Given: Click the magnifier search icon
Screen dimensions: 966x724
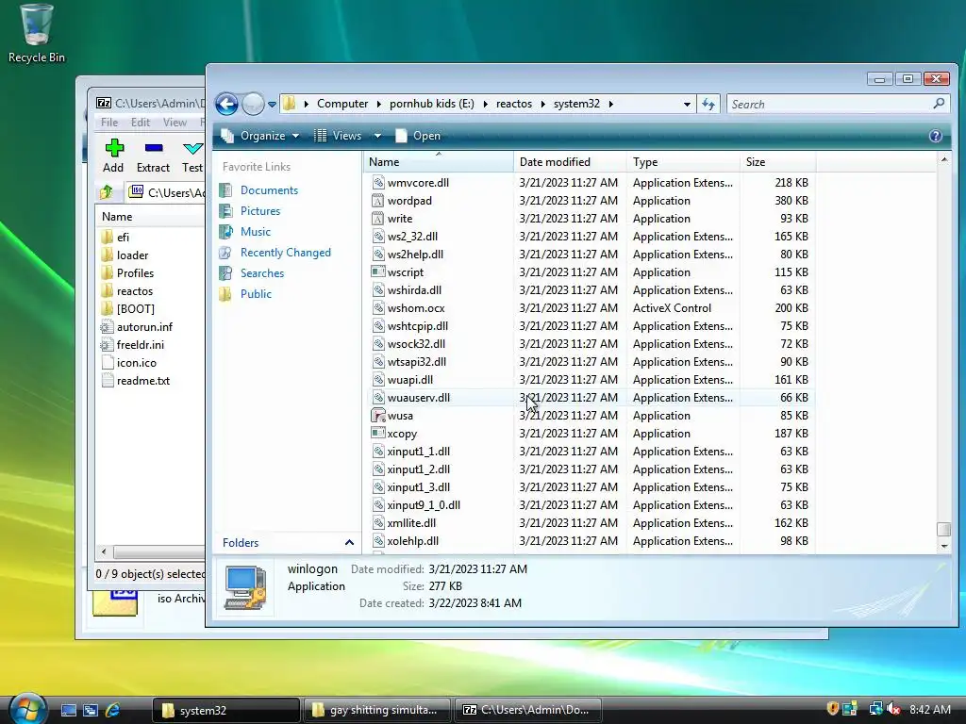Looking at the screenshot, I should [x=939, y=104].
